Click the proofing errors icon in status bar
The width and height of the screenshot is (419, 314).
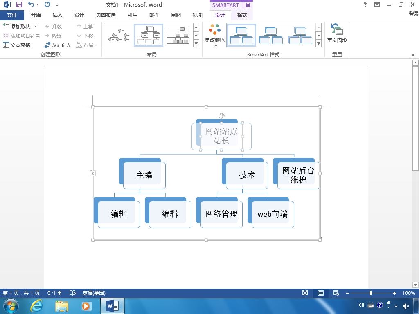click(x=73, y=293)
